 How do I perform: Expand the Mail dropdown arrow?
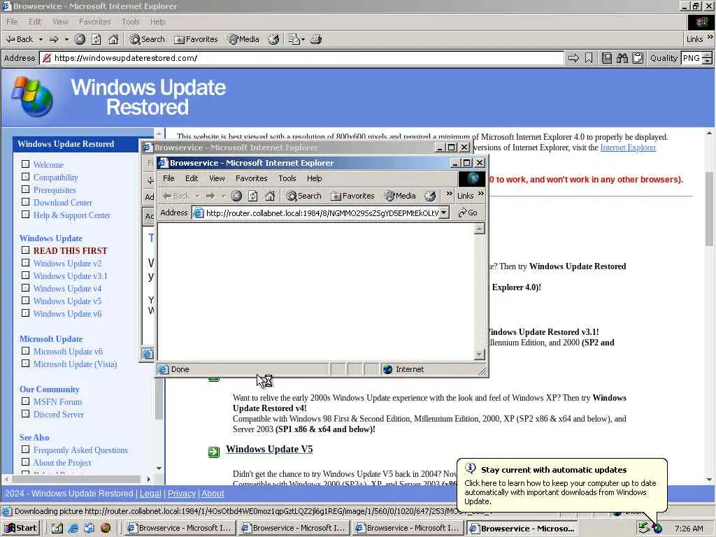[x=303, y=40]
